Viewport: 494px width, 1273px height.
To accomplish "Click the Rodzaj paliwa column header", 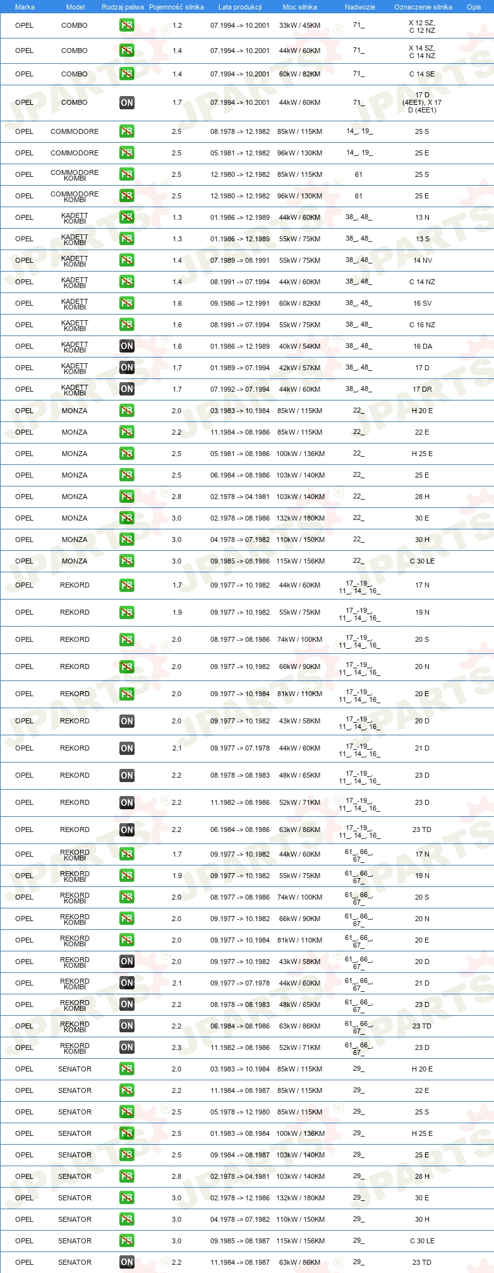I will tap(123, 7).
